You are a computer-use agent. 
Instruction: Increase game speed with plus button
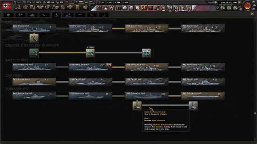tap(239, 3)
